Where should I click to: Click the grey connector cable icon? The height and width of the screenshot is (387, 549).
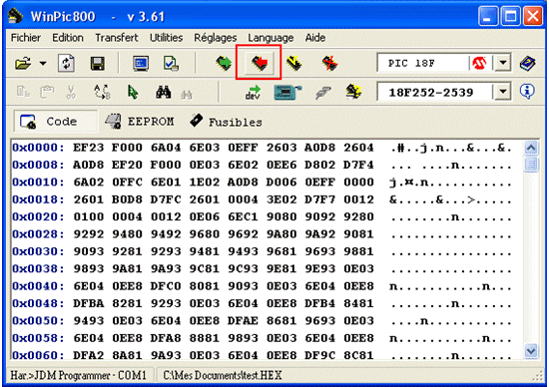click(x=322, y=93)
